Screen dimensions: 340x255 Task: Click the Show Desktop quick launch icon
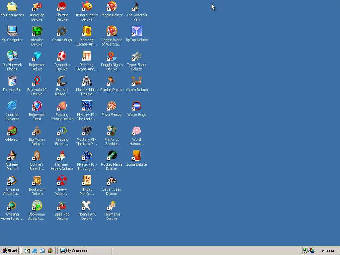coord(27,251)
